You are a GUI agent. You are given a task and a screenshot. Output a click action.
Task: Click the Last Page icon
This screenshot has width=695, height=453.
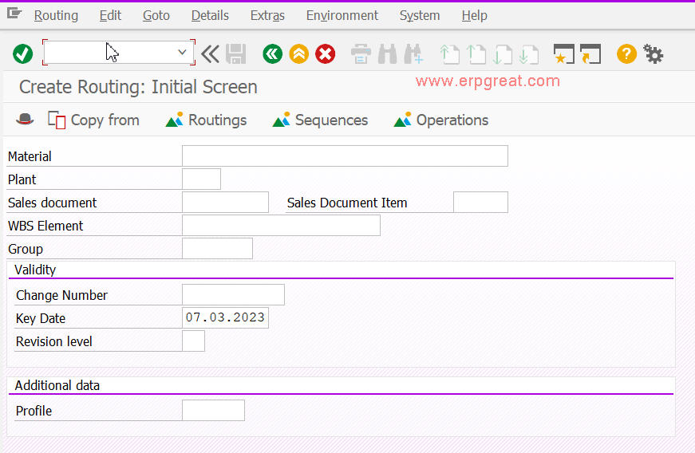[x=529, y=55]
